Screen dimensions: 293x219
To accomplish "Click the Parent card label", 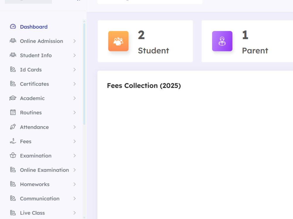I will pyautogui.click(x=255, y=51).
